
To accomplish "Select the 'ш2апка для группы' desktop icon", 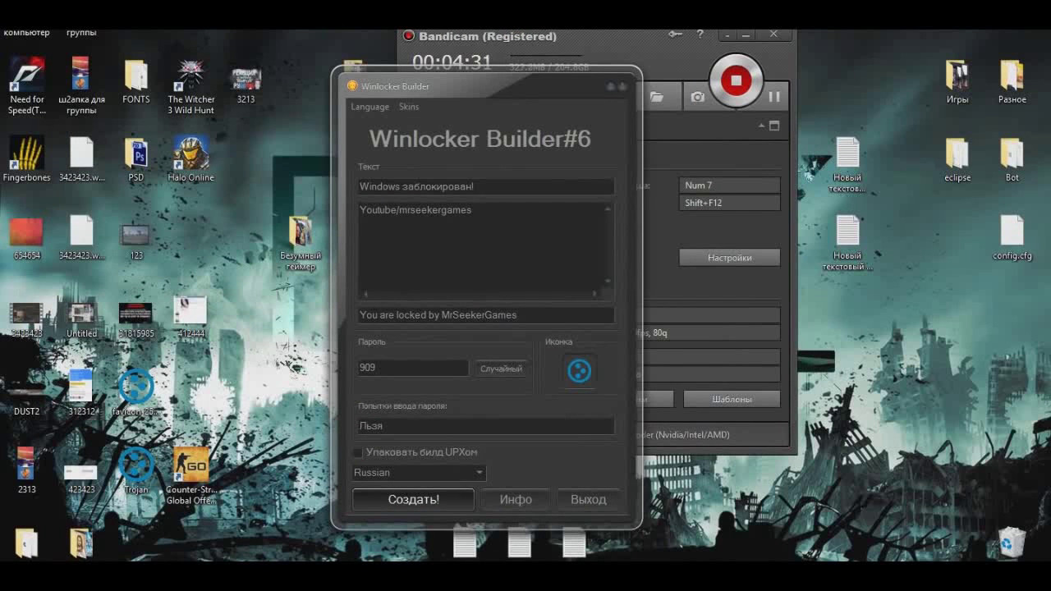I will pos(81,86).
